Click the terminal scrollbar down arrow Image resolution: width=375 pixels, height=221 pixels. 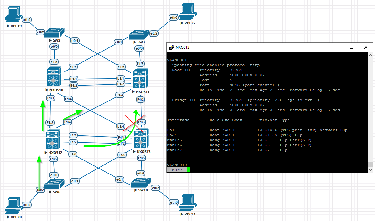[371, 170]
